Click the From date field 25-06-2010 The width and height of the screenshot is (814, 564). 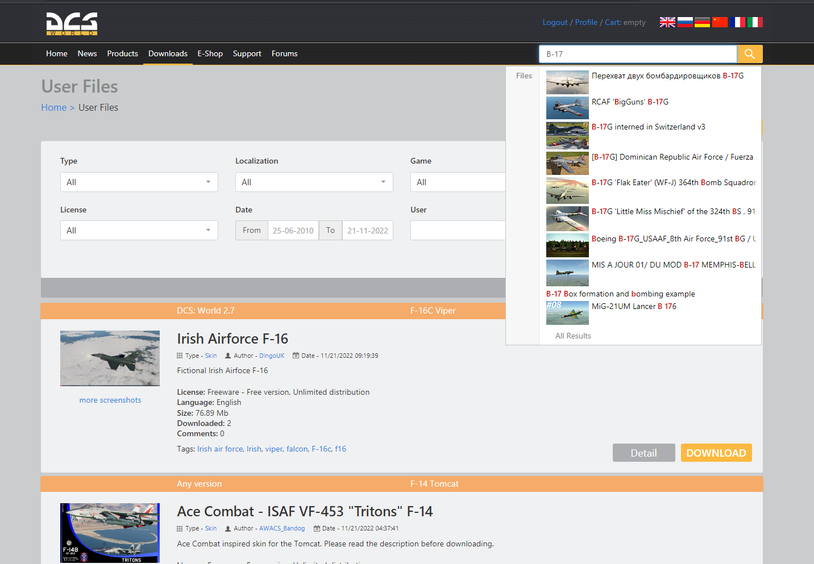293,231
